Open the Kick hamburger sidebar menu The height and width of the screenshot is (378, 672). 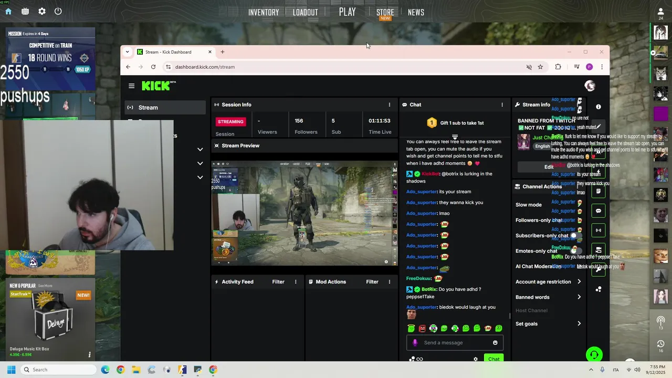132,86
